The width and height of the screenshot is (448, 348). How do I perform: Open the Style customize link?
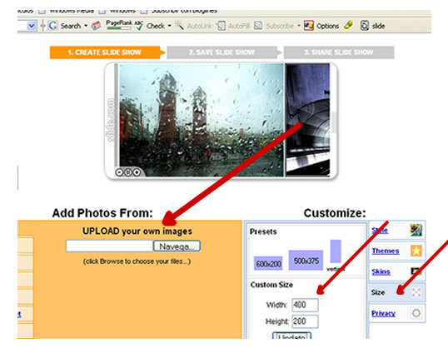380,231
